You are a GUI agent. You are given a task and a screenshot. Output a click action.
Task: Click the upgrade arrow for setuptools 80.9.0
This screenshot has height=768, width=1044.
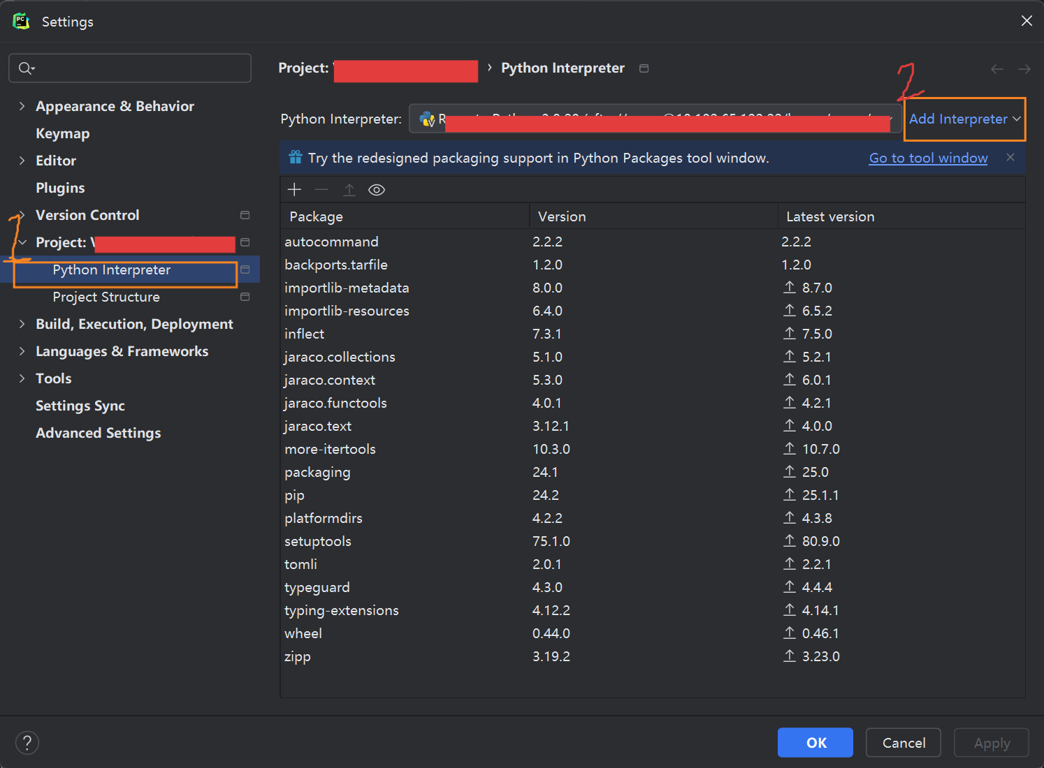790,540
